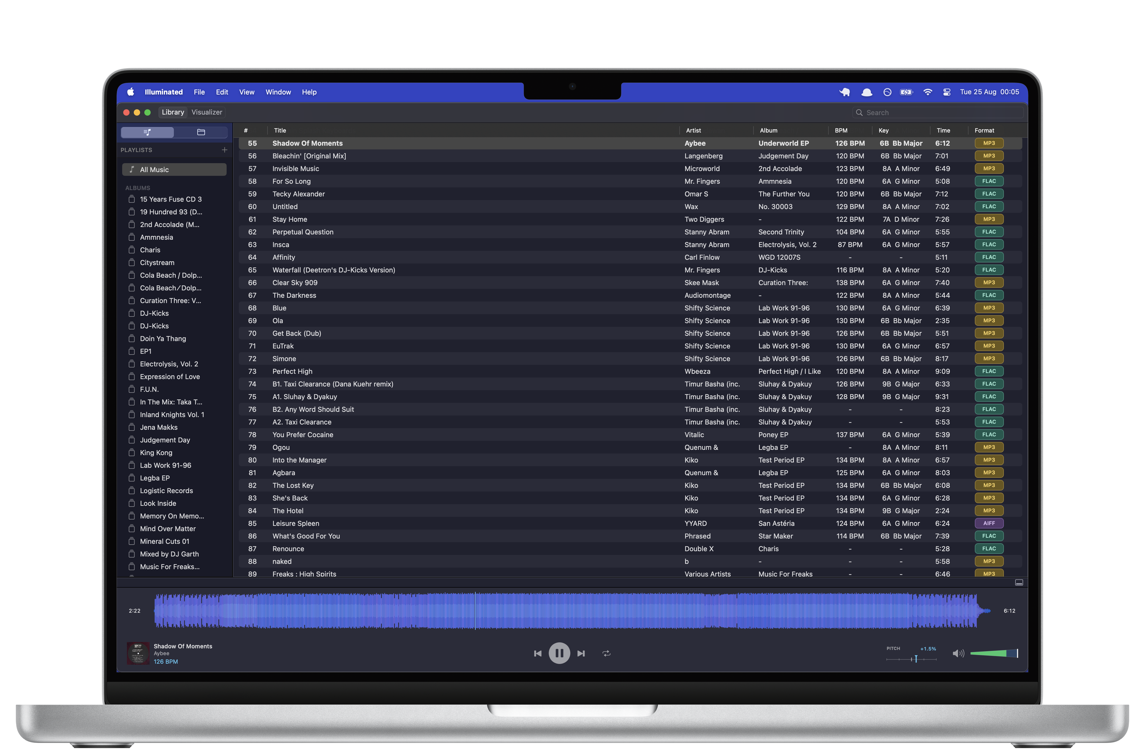
Task: Open the Edit menu
Action: point(222,92)
